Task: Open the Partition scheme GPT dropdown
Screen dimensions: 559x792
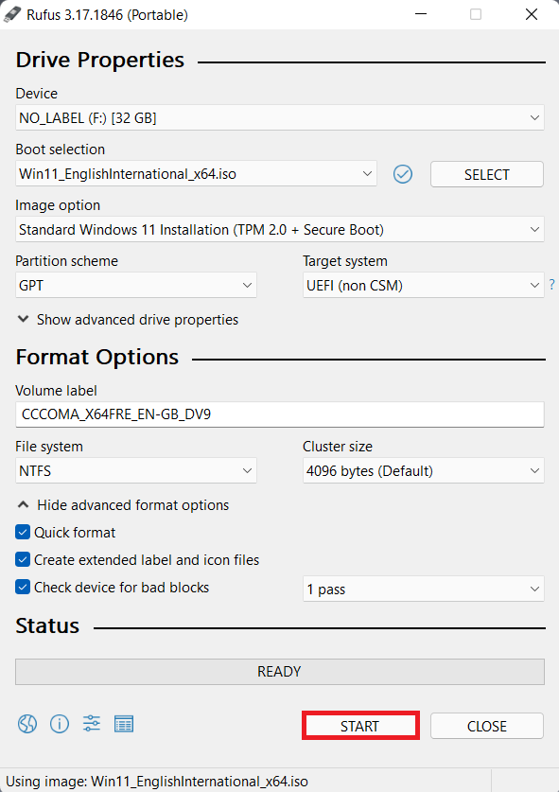Action: (x=136, y=285)
